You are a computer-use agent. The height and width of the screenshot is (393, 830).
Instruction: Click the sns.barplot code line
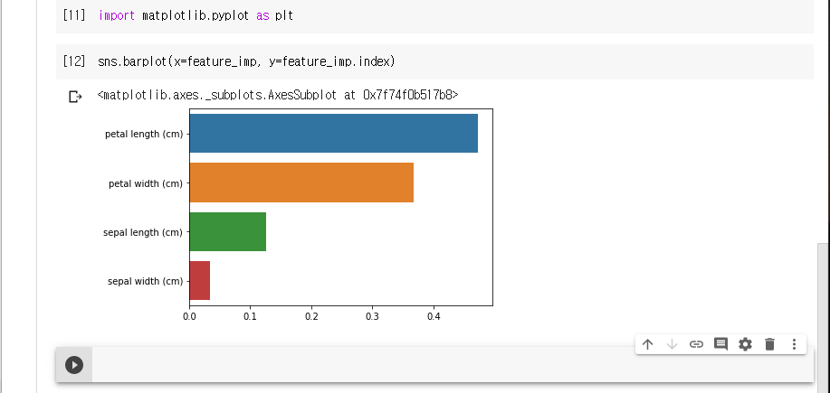(246, 61)
